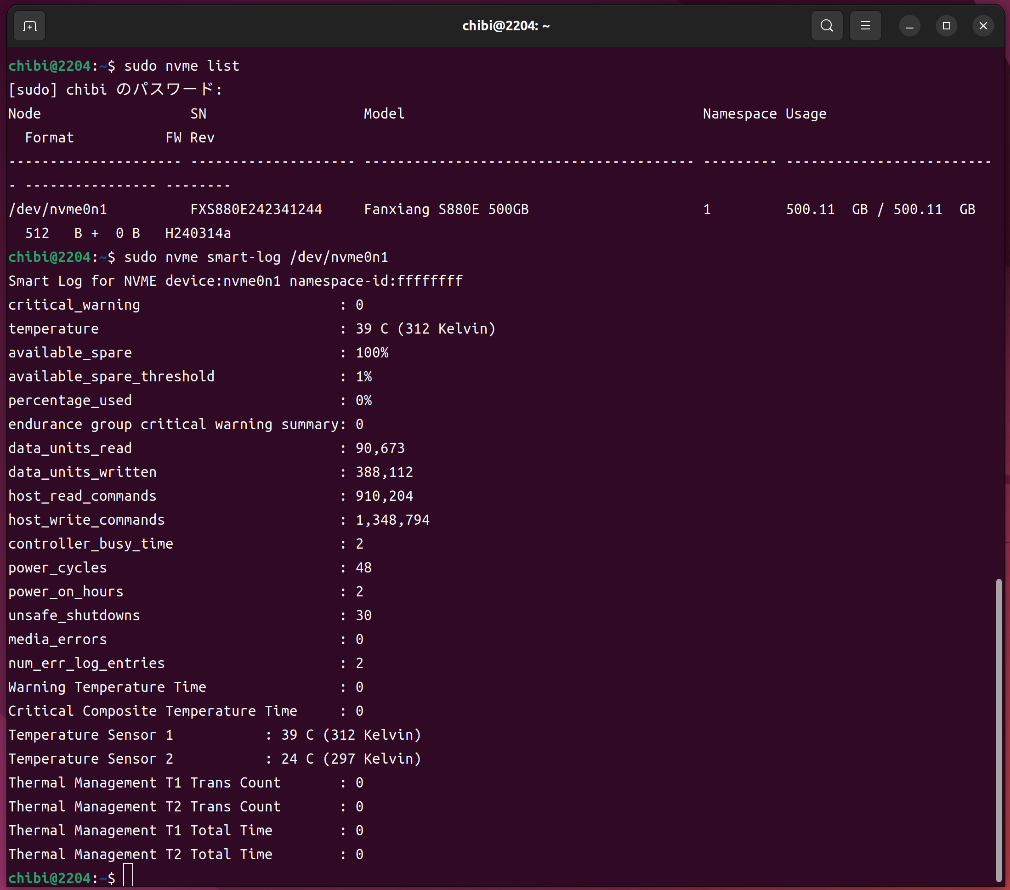Click the power_cycles value 48

click(x=363, y=568)
